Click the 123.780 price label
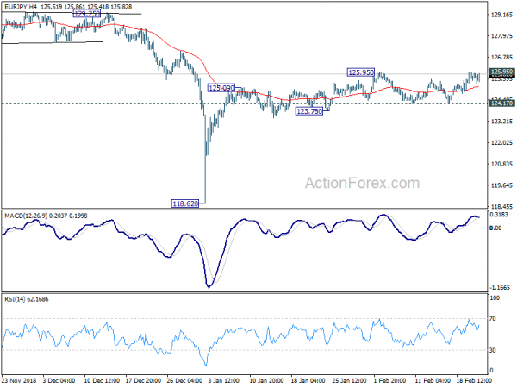Image resolution: width=517 pixels, height=388 pixels. pyautogui.click(x=309, y=111)
